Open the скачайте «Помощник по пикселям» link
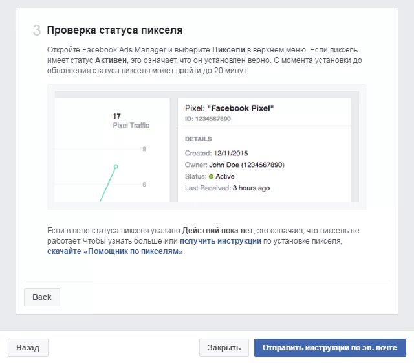The image size is (414, 364). [115, 251]
